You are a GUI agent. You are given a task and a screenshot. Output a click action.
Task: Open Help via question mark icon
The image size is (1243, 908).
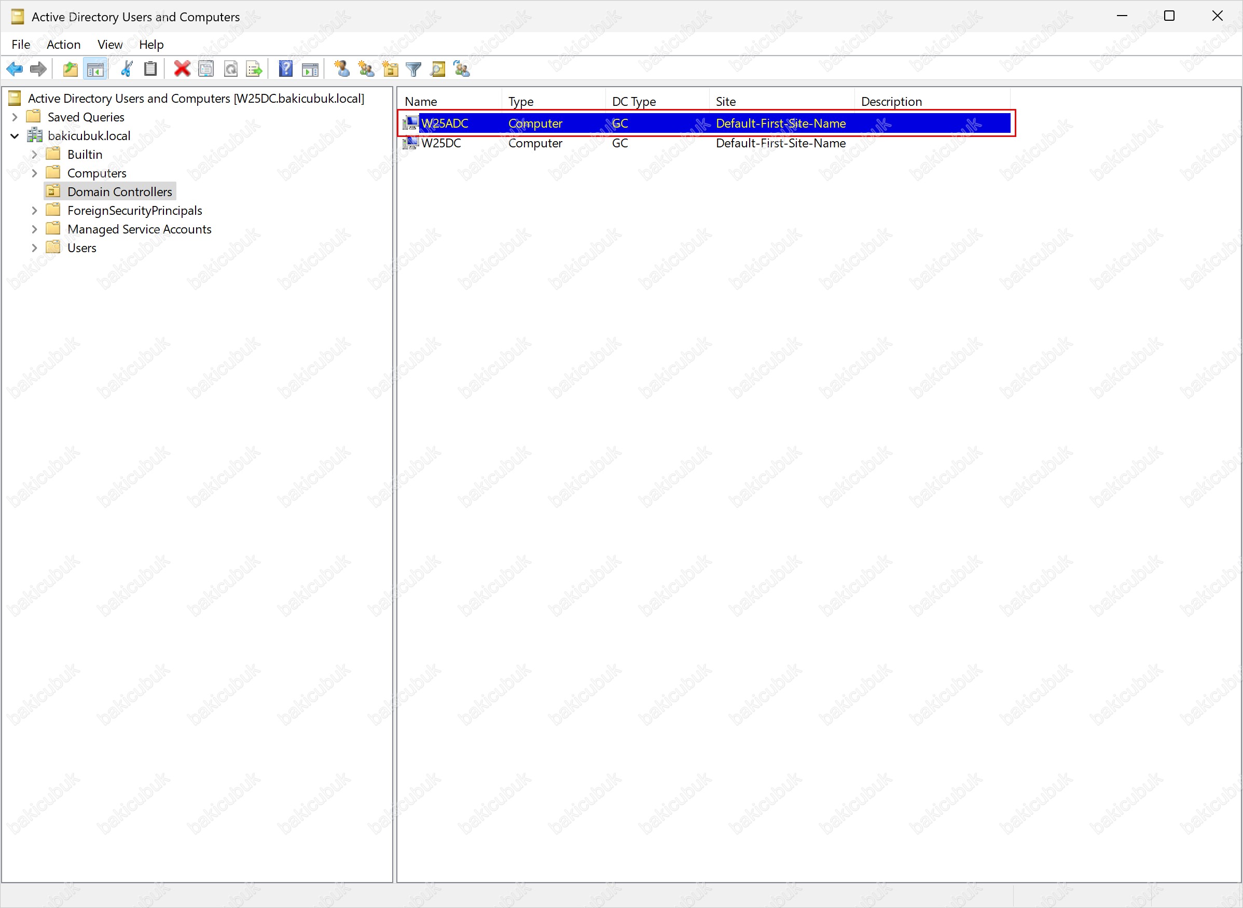click(286, 69)
